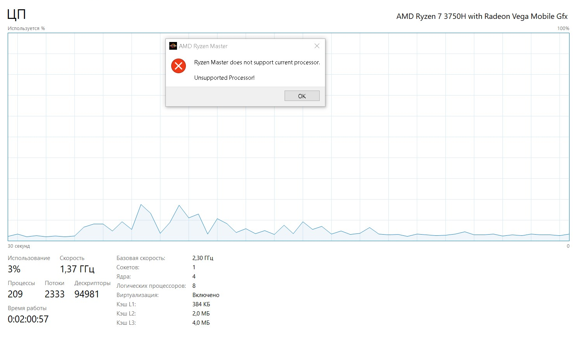Screen dimensions: 573x339
Task: Click OK in the Ryzen Master dialog
Action: click(x=302, y=96)
